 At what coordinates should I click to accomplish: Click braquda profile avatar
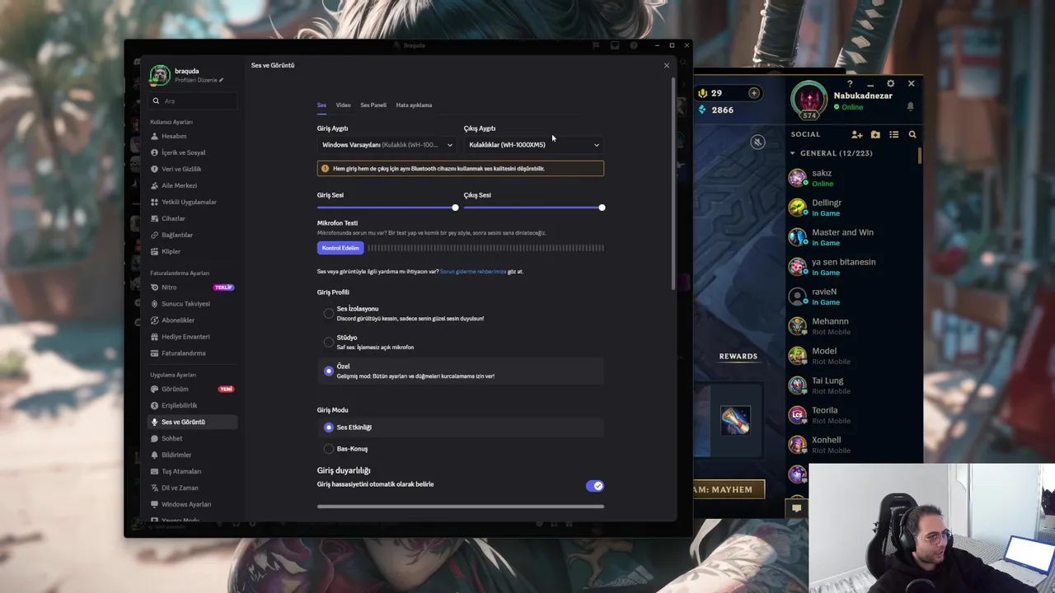point(160,76)
